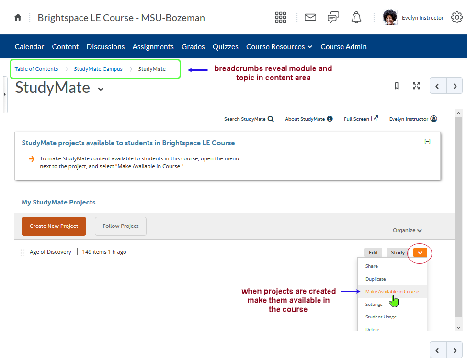Go to course home via house icon
Screen dimensions: 467x362
pos(18,18)
